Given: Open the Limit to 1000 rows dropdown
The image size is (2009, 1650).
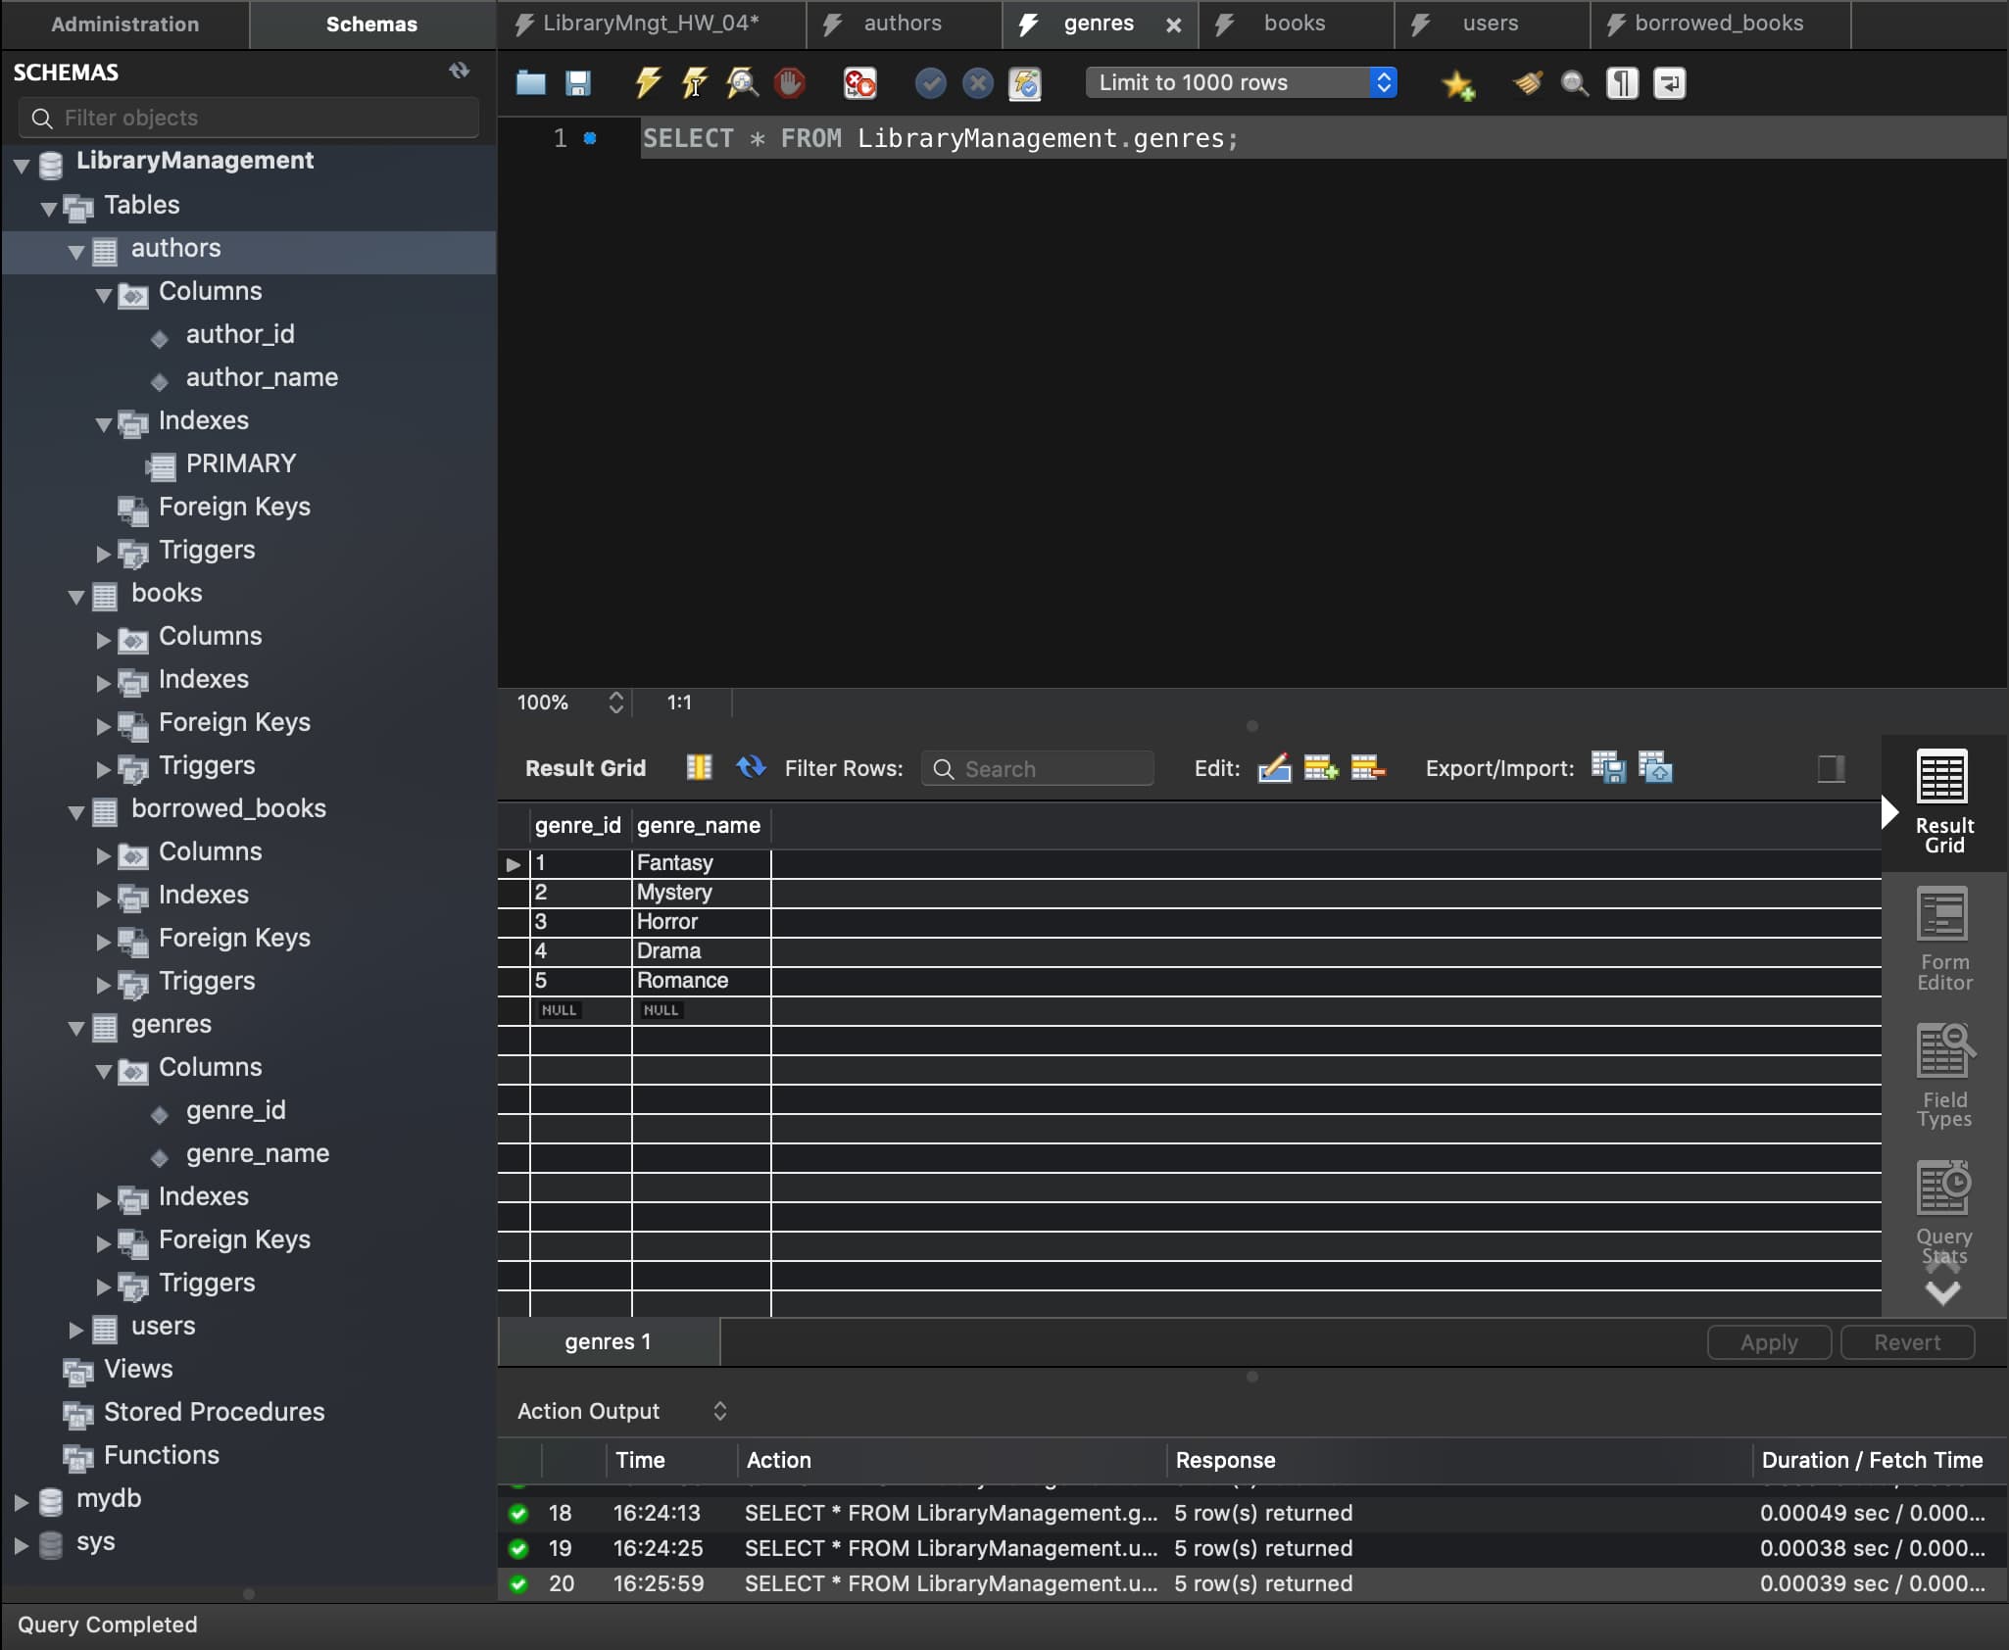Looking at the screenshot, I should (x=1241, y=82).
